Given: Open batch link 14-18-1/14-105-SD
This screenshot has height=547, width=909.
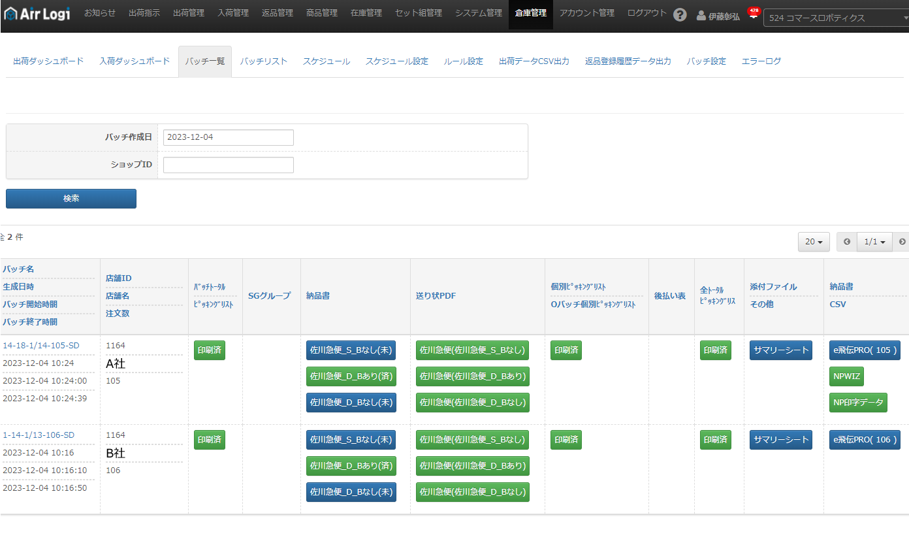Looking at the screenshot, I should click(x=41, y=345).
